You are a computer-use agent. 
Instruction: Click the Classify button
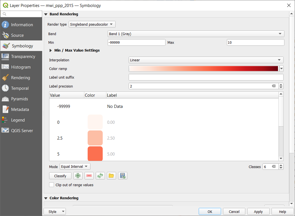coord(60,176)
